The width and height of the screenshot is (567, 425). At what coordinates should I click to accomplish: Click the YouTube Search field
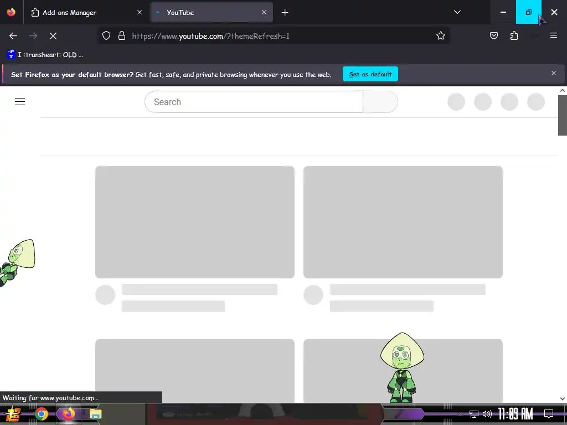pos(254,102)
